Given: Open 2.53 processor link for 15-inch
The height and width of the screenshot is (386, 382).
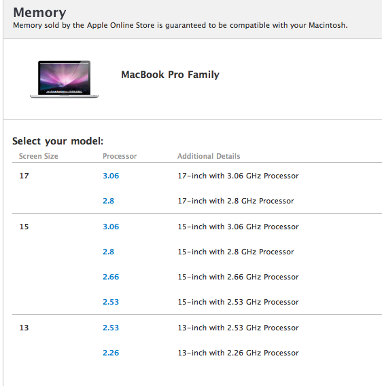Looking at the screenshot, I should pos(111,302).
